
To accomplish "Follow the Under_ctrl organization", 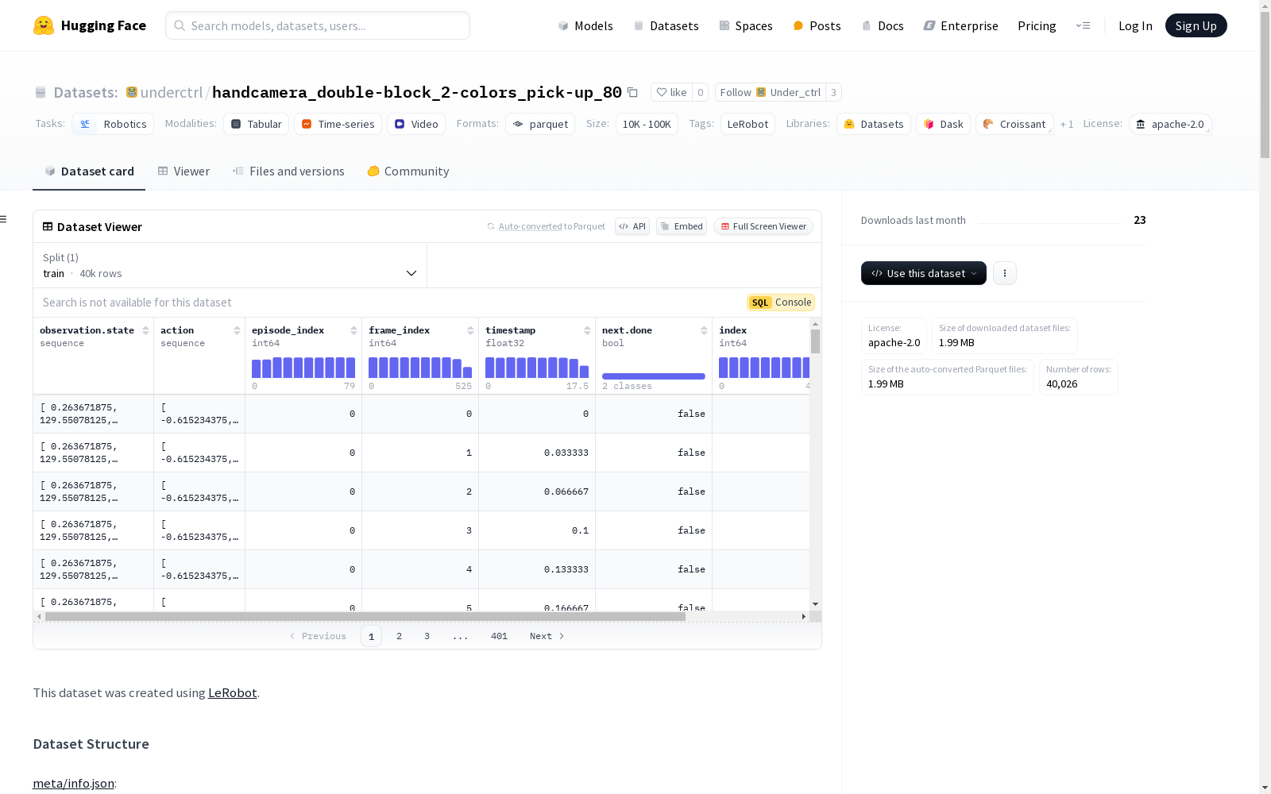I will click(770, 92).
